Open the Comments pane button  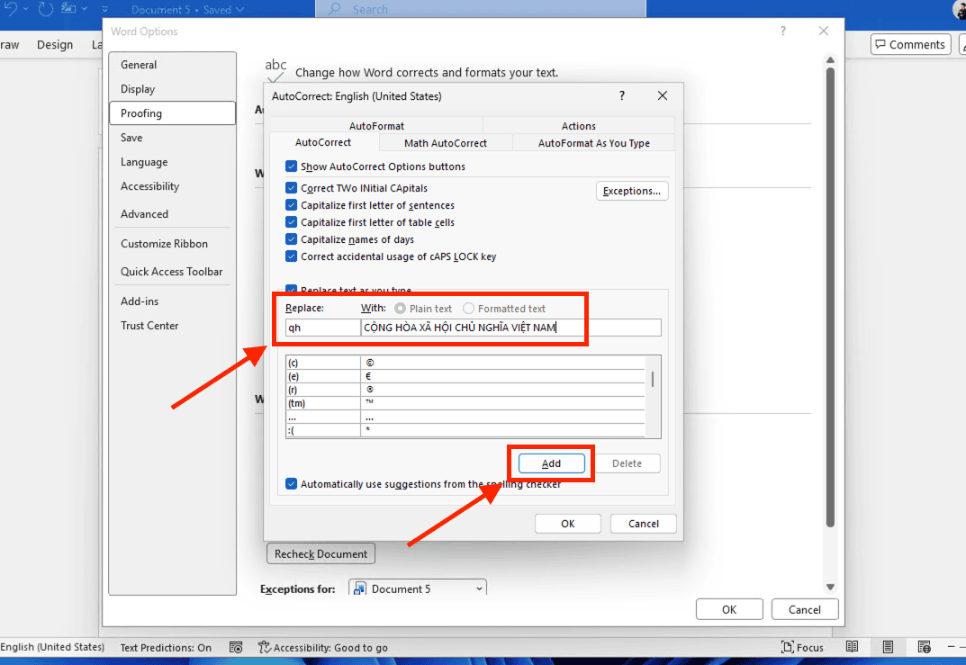point(910,45)
